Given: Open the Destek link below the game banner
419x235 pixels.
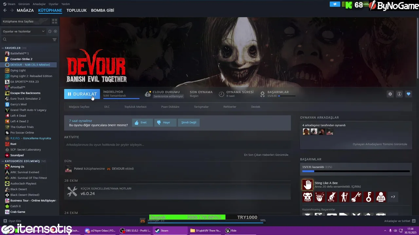Looking at the screenshot, I should [256, 107].
